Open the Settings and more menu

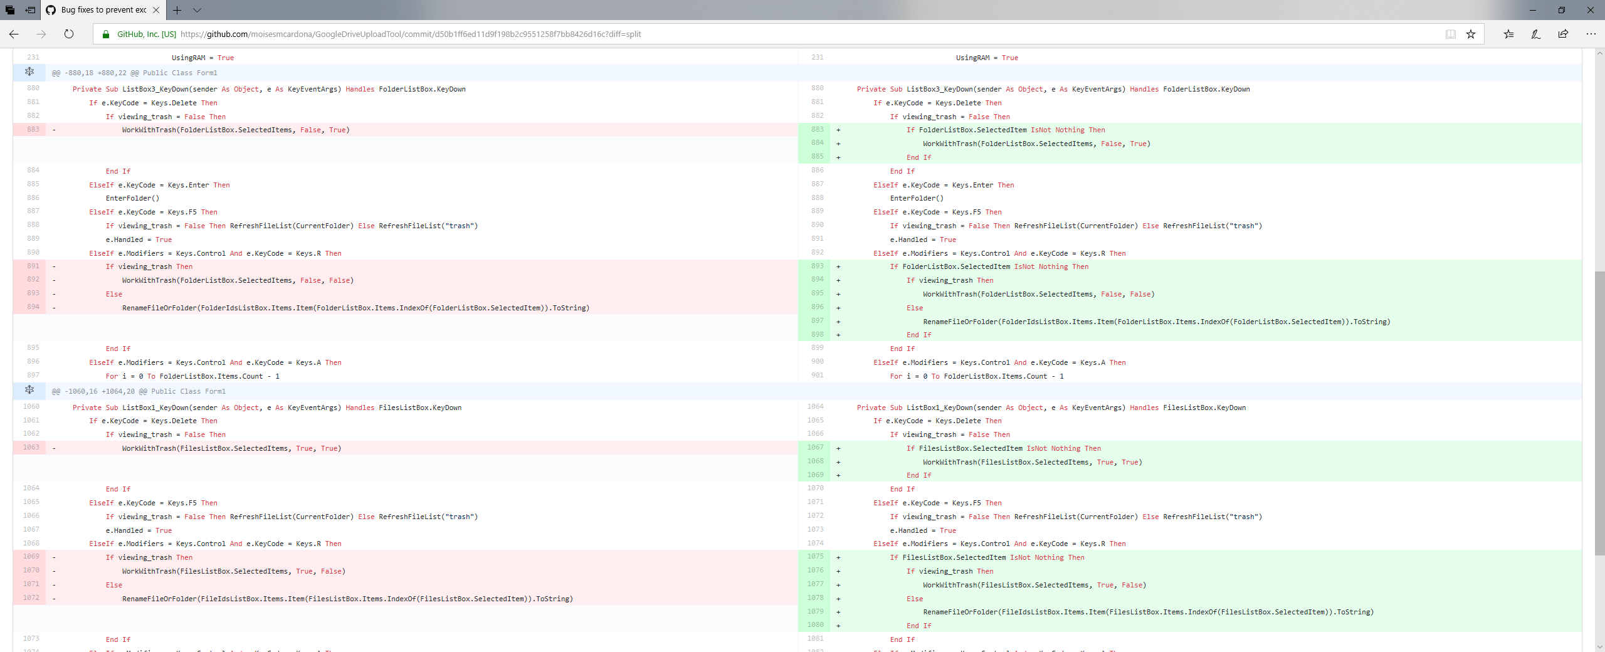1591,34
